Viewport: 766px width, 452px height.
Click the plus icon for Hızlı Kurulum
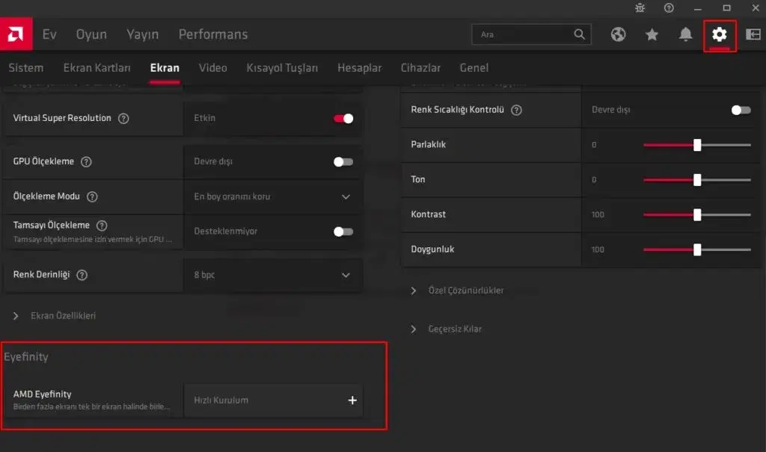(x=352, y=400)
